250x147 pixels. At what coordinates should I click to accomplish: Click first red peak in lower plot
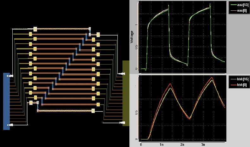(171, 84)
